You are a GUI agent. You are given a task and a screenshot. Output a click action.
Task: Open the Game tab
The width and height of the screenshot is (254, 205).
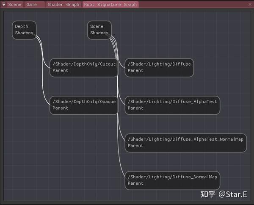pos(31,5)
